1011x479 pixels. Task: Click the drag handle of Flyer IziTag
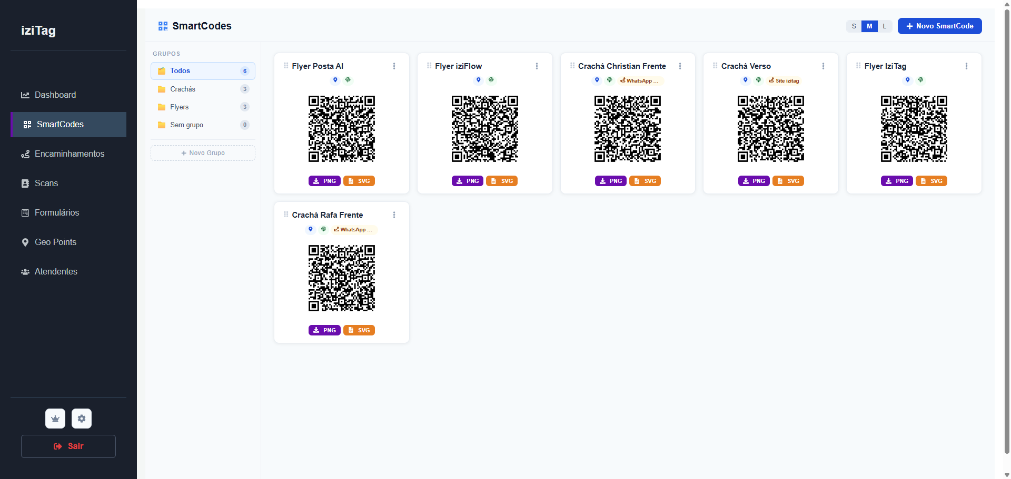click(858, 66)
